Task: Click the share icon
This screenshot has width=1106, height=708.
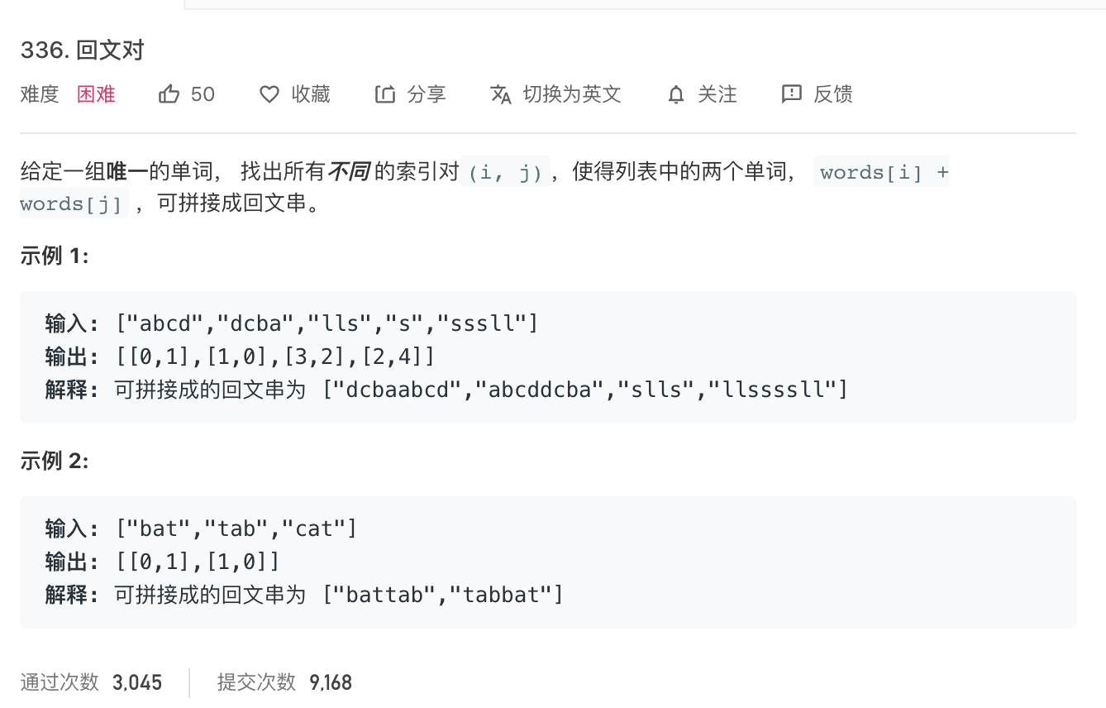Action: pyautogui.click(x=385, y=94)
